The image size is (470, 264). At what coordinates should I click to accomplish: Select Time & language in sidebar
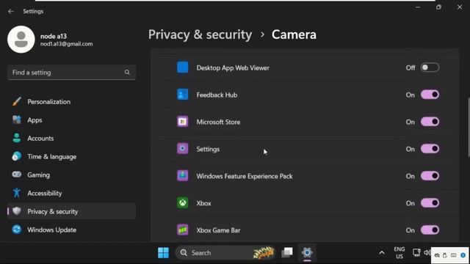pos(72,156)
